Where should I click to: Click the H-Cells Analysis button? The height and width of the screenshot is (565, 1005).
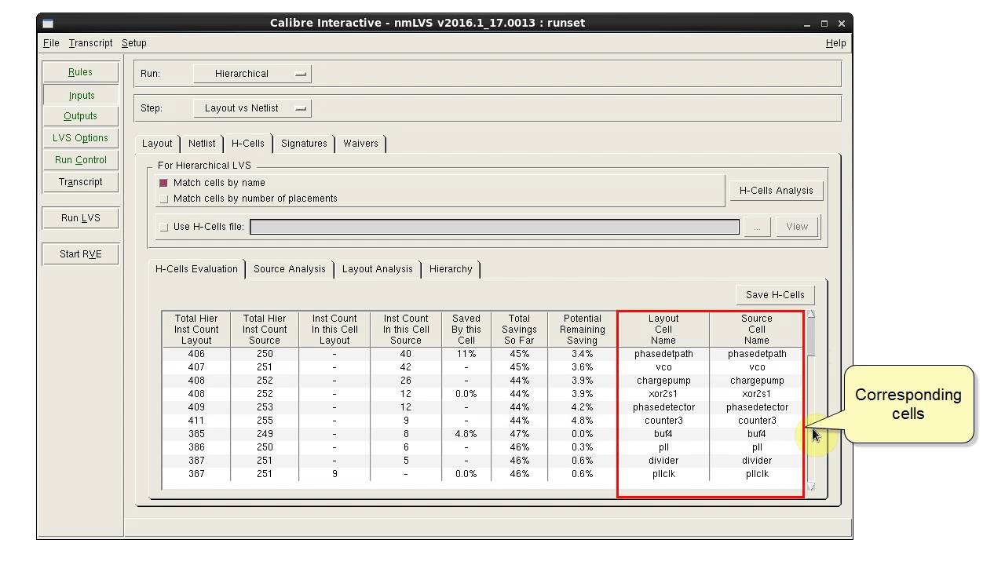[777, 191]
